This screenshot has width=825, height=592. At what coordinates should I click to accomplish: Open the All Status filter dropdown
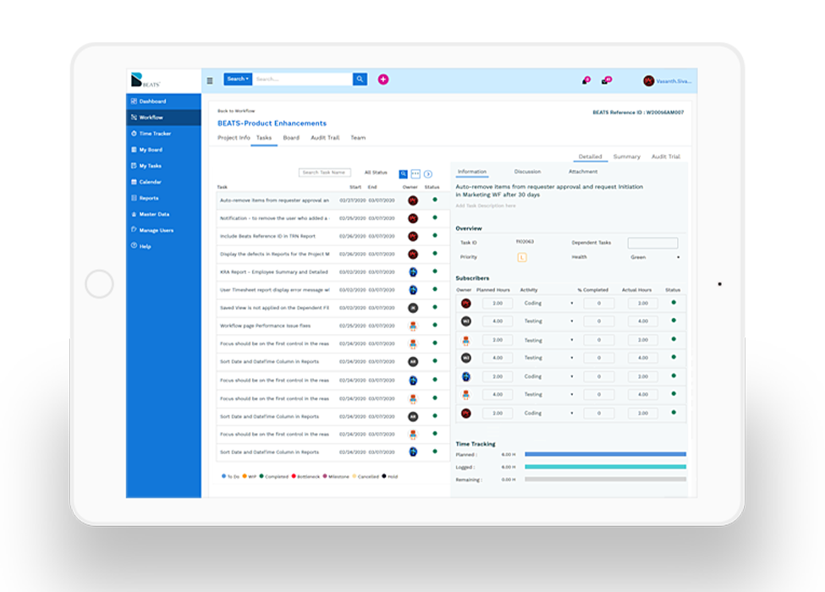click(377, 173)
